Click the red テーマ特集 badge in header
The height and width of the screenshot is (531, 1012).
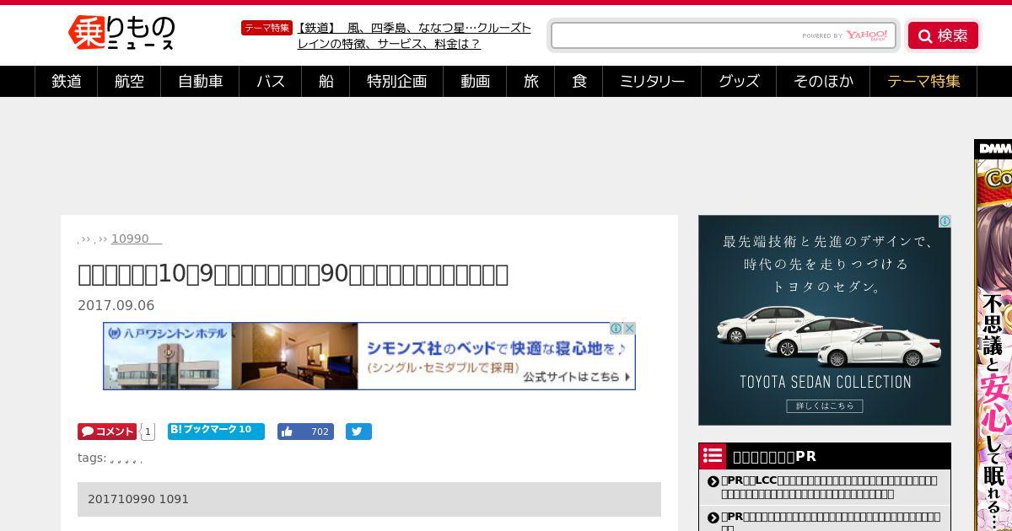coord(266,28)
